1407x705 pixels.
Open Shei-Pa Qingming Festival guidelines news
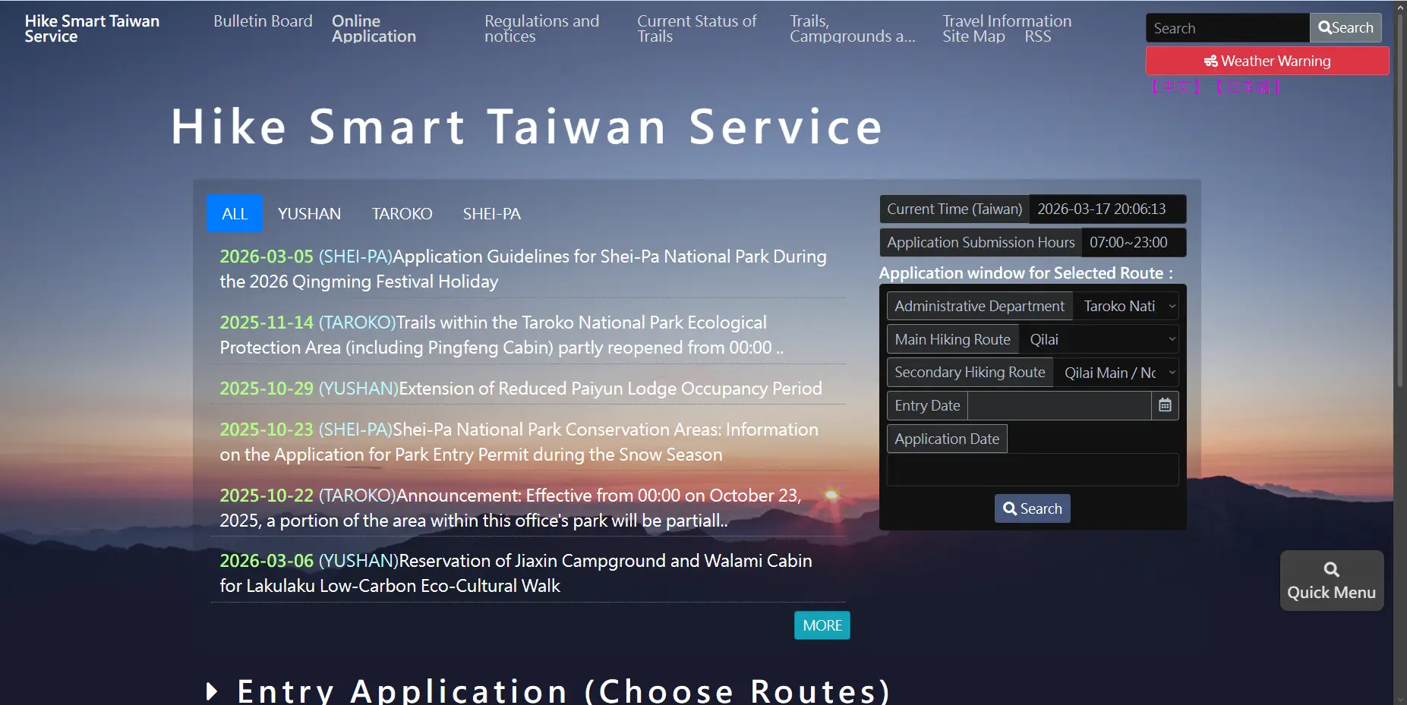click(x=523, y=269)
